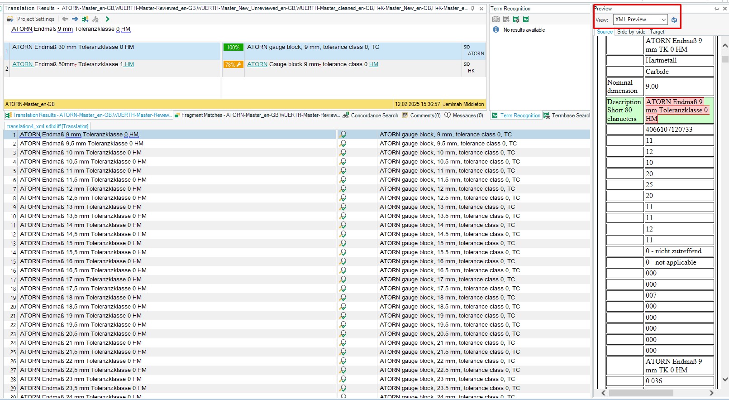Open the XML Preview view dropdown
The height and width of the screenshot is (400, 729).
pyautogui.click(x=640, y=19)
